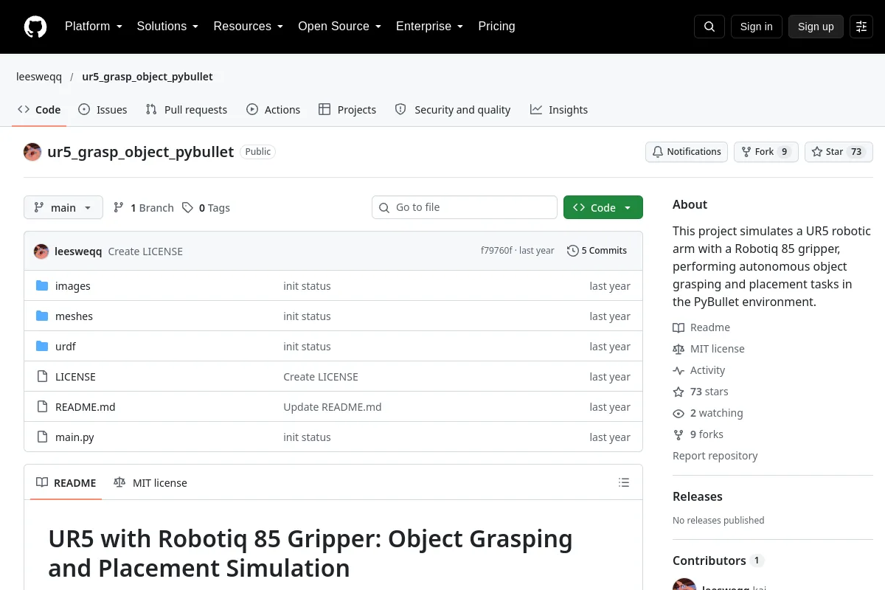Switch to the Code tab
The image size is (885, 590).
pos(40,110)
